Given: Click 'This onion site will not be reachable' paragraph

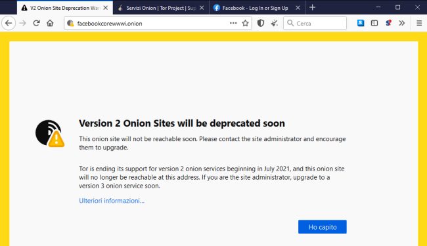Looking at the screenshot, I should tap(212, 143).
